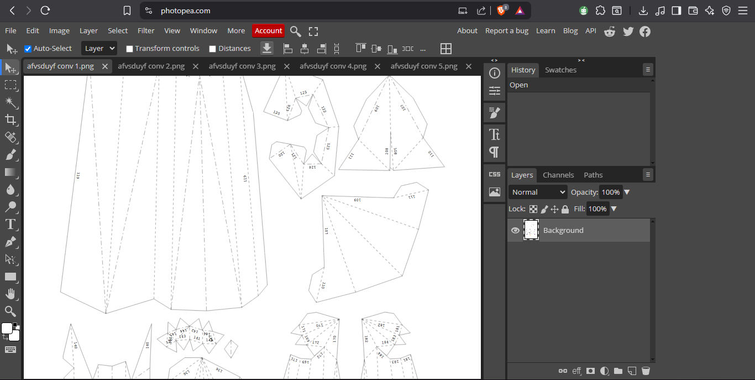The width and height of the screenshot is (755, 380).
Task: Click the grid layout icon in options bar
Action: (x=446, y=49)
